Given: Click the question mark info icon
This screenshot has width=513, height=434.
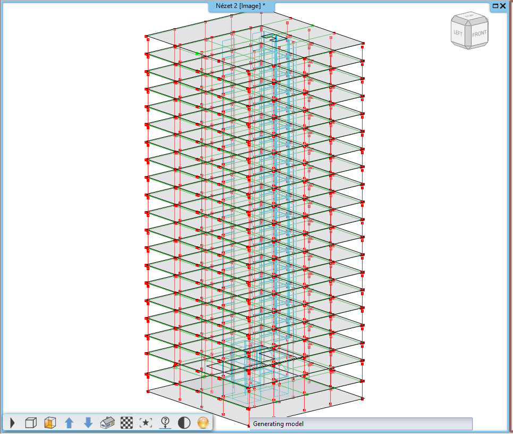Looking at the screenshot, I should (x=165, y=423).
